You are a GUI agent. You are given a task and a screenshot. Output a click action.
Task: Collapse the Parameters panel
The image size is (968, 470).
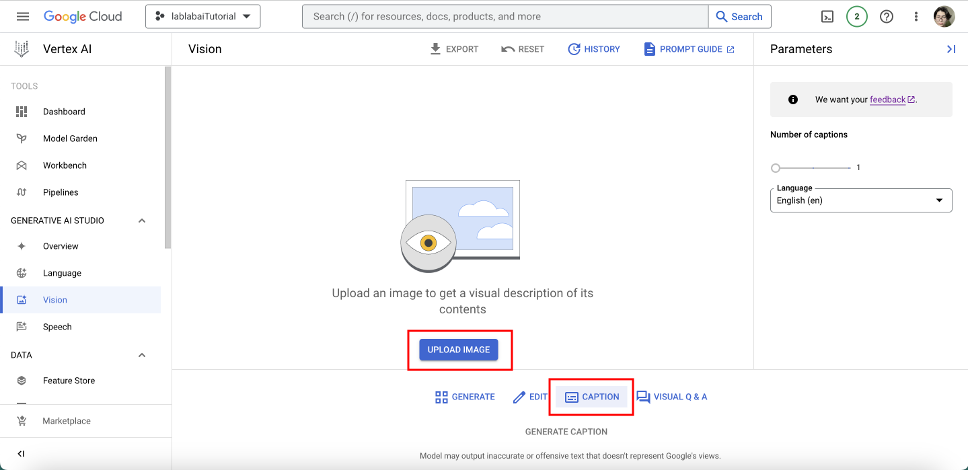click(951, 49)
